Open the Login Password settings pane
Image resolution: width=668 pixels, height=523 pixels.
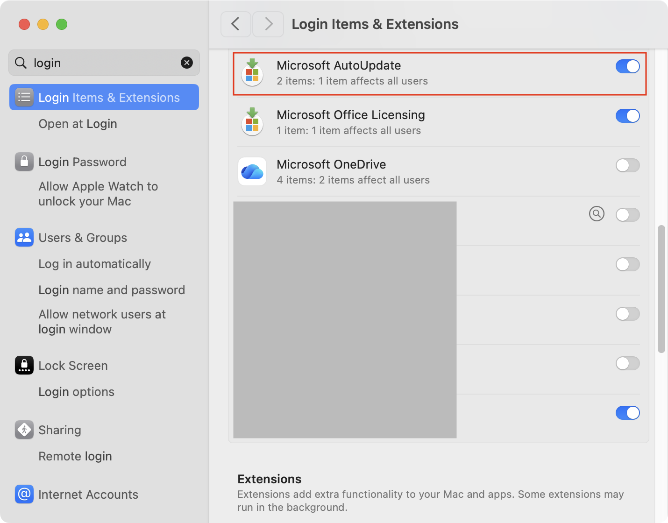coord(104,162)
